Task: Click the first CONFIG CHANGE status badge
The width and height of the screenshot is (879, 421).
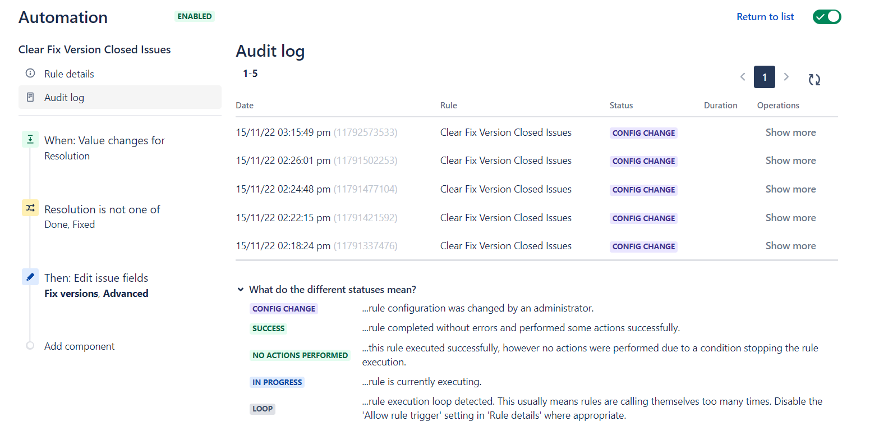Action: coord(643,132)
